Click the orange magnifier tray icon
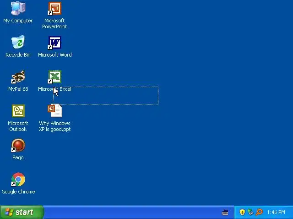This screenshot has width=293, height=219. [260, 212]
